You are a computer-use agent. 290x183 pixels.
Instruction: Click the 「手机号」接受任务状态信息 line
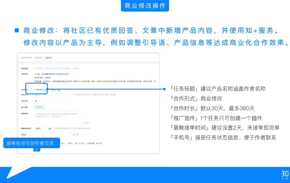223,138
